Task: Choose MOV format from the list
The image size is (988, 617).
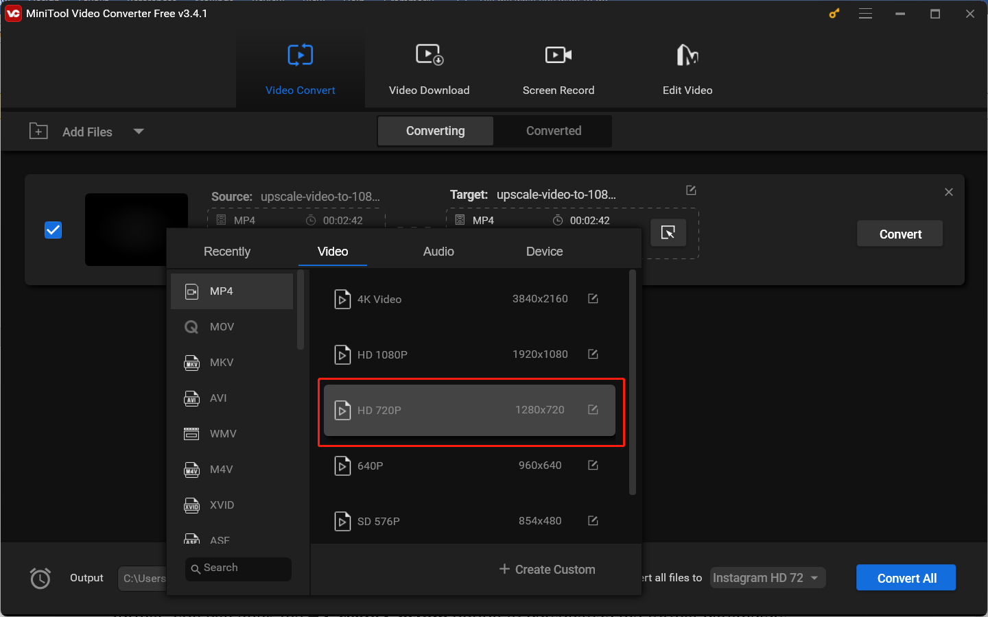Action: pyautogui.click(x=232, y=327)
